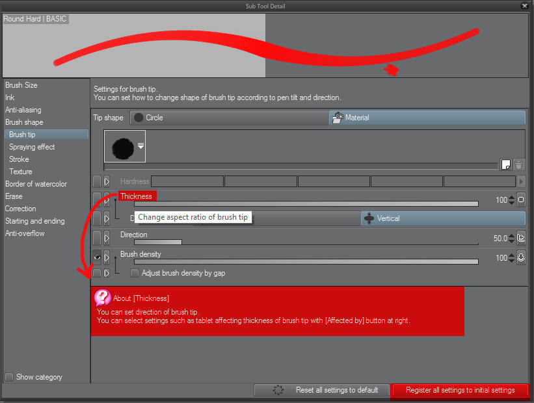Select Spraying effect in the sidebar

coord(31,146)
